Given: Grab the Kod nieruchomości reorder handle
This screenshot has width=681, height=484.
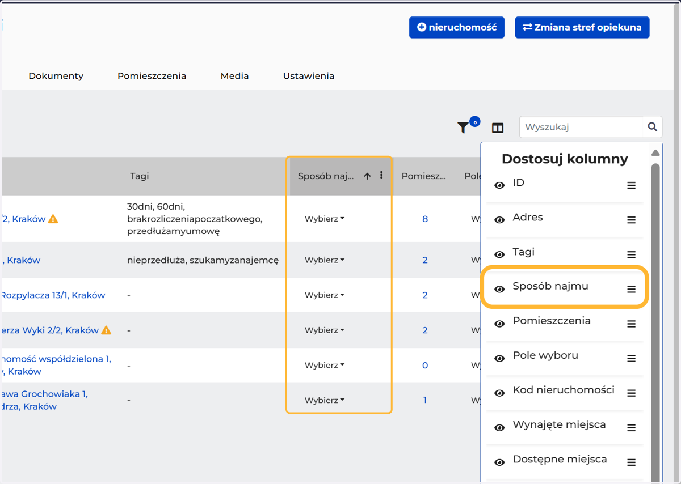Looking at the screenshot, I should (x=631, y=393).
